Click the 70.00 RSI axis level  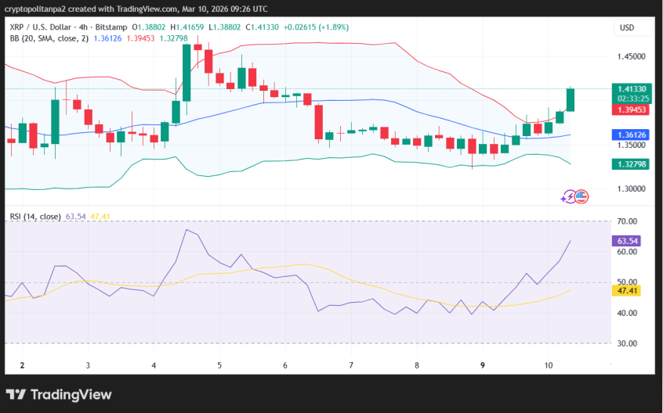pos(626,222)
